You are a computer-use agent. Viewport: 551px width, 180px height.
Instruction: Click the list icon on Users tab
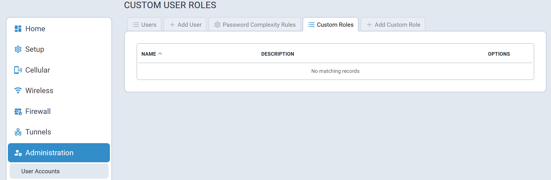point(136,25)
